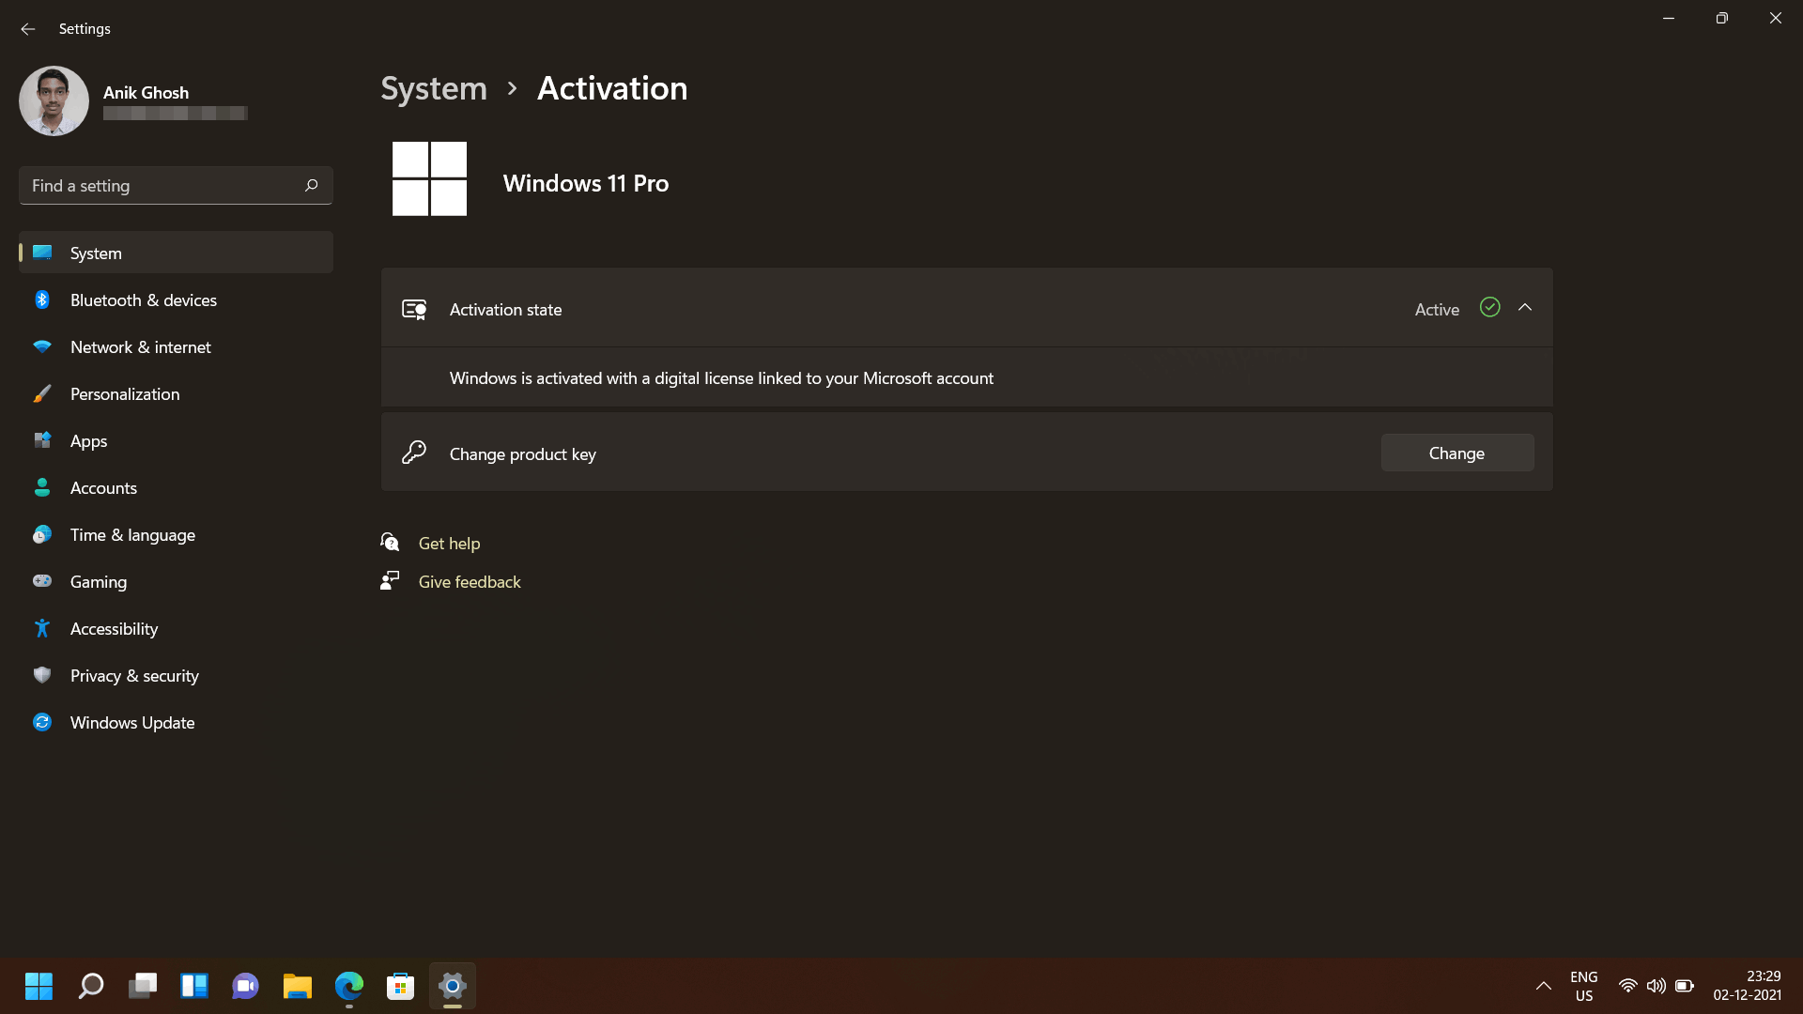Click the Windows 11 Pro edition text
Screen dimensions: 1803x1014
(x=586, y=183)
